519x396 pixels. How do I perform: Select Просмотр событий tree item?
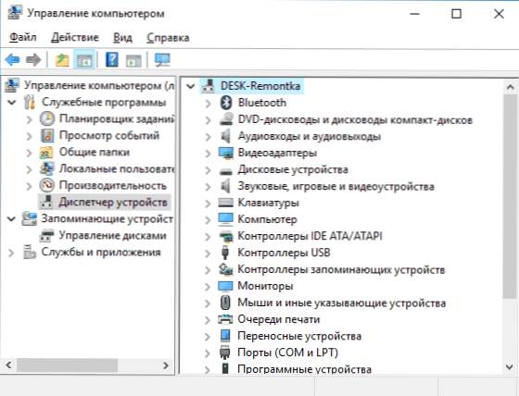pos(109,135)
